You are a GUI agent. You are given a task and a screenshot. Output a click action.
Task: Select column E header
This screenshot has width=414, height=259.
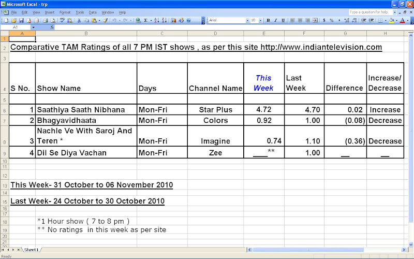click(x=264, y=33)
